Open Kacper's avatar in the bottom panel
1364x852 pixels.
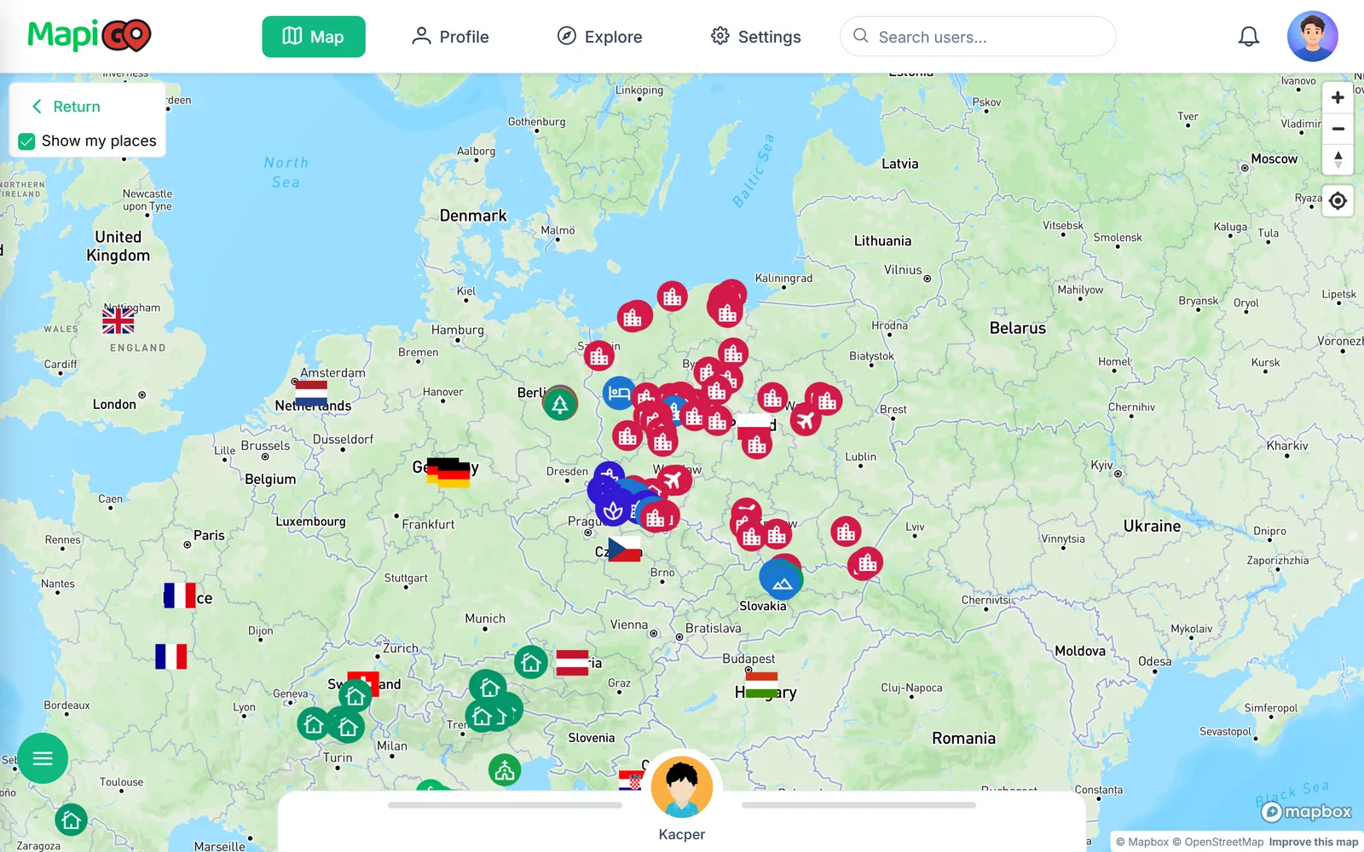682,787
